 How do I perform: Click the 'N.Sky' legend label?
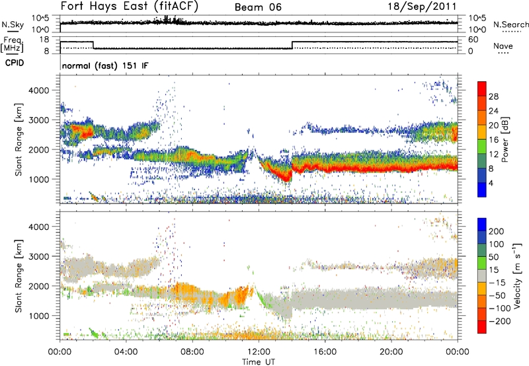tap(13, 24)
